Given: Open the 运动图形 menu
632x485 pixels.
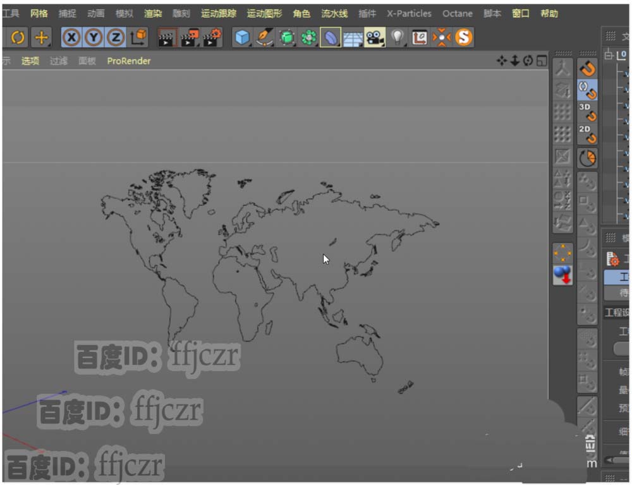Looking at the screenshot, I should pyautogui.click(x=264, y=13).
